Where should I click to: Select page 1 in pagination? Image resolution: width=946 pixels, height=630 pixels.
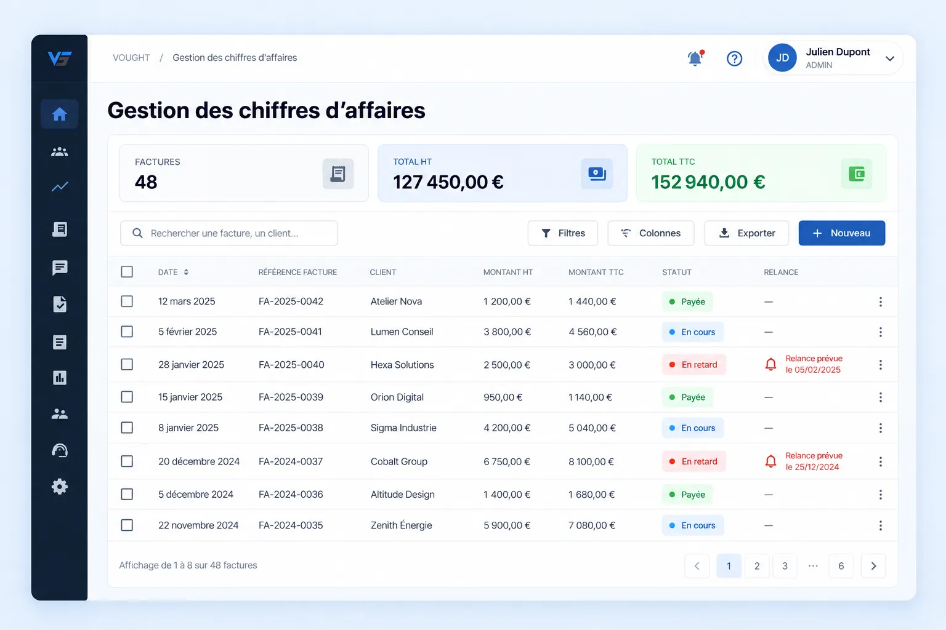(x=729, y=566)
